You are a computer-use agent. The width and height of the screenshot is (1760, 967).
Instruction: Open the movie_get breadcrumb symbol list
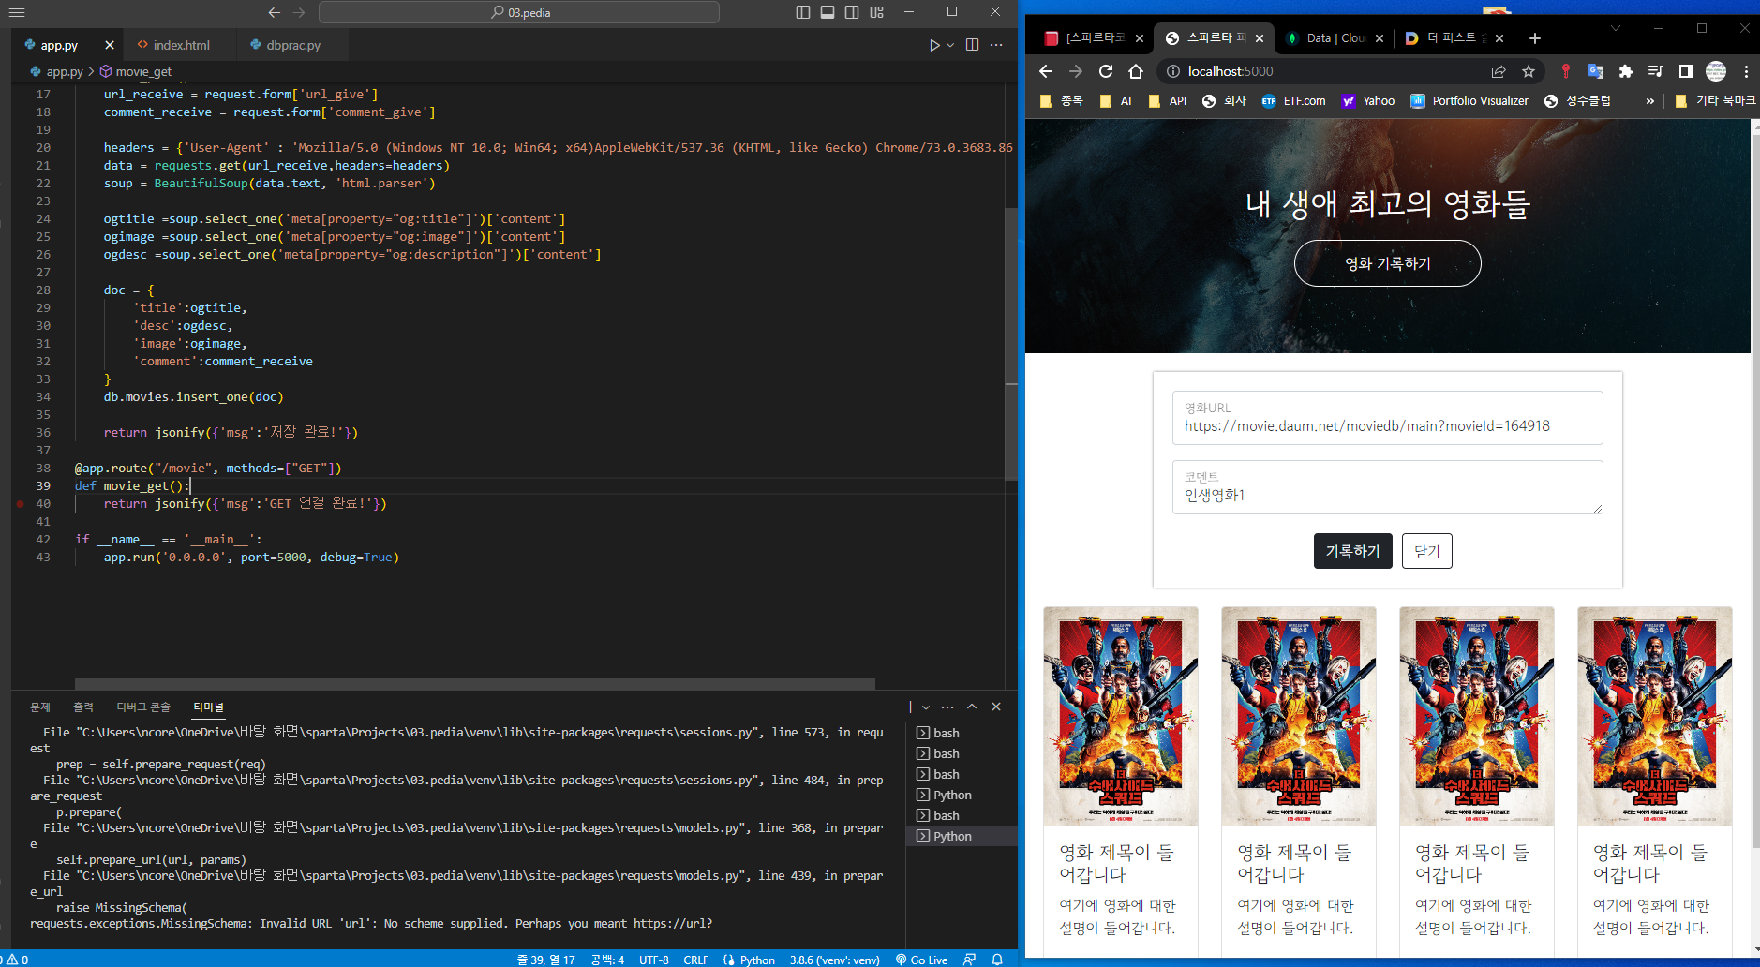[x=136, y=71]
